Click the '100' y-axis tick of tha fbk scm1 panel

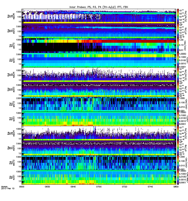click(x=19, y=59)
